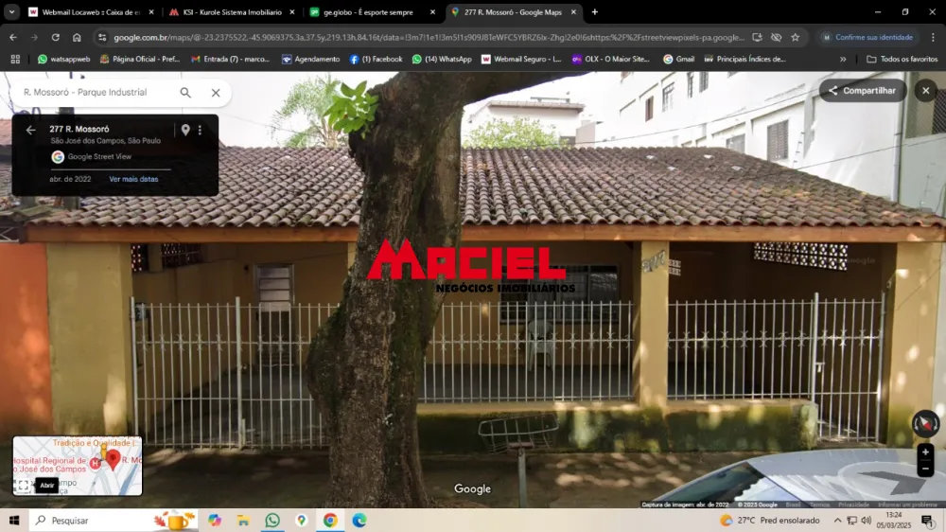Go back using arrow in Street View panel

[x=30, y=130]
